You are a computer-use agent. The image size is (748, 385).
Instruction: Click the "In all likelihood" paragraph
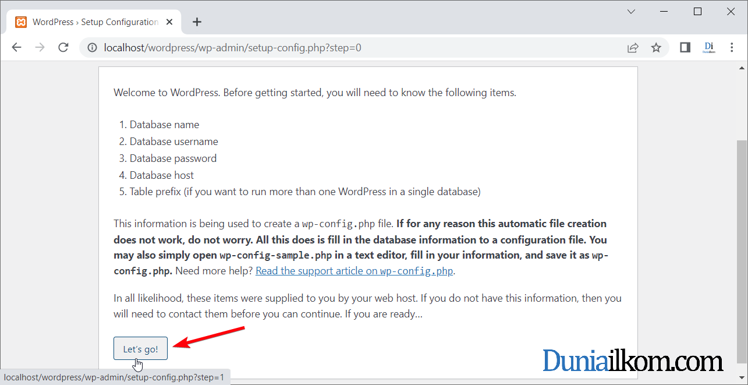coord(367,306)
